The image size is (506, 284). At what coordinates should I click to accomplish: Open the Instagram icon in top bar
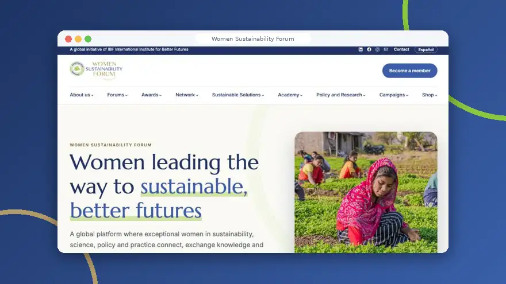click(x=377, y=49)
